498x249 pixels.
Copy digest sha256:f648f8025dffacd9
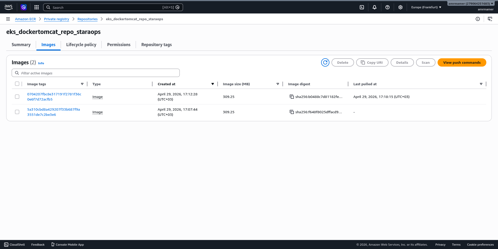292,112
